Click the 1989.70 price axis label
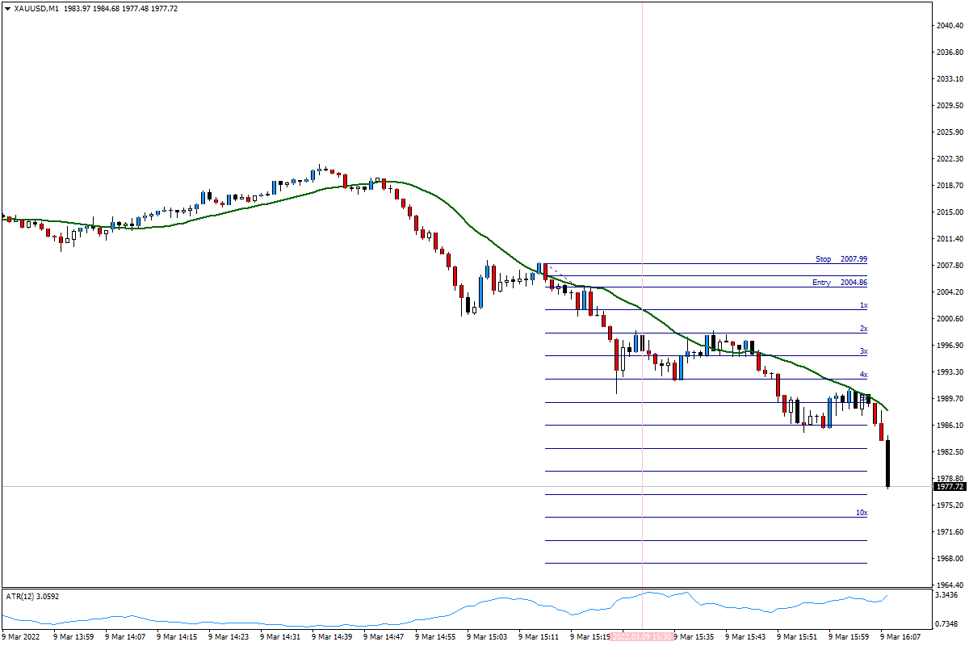Viewport: 969px width, 646px height. pyautogui.click(x=950, y=399)
